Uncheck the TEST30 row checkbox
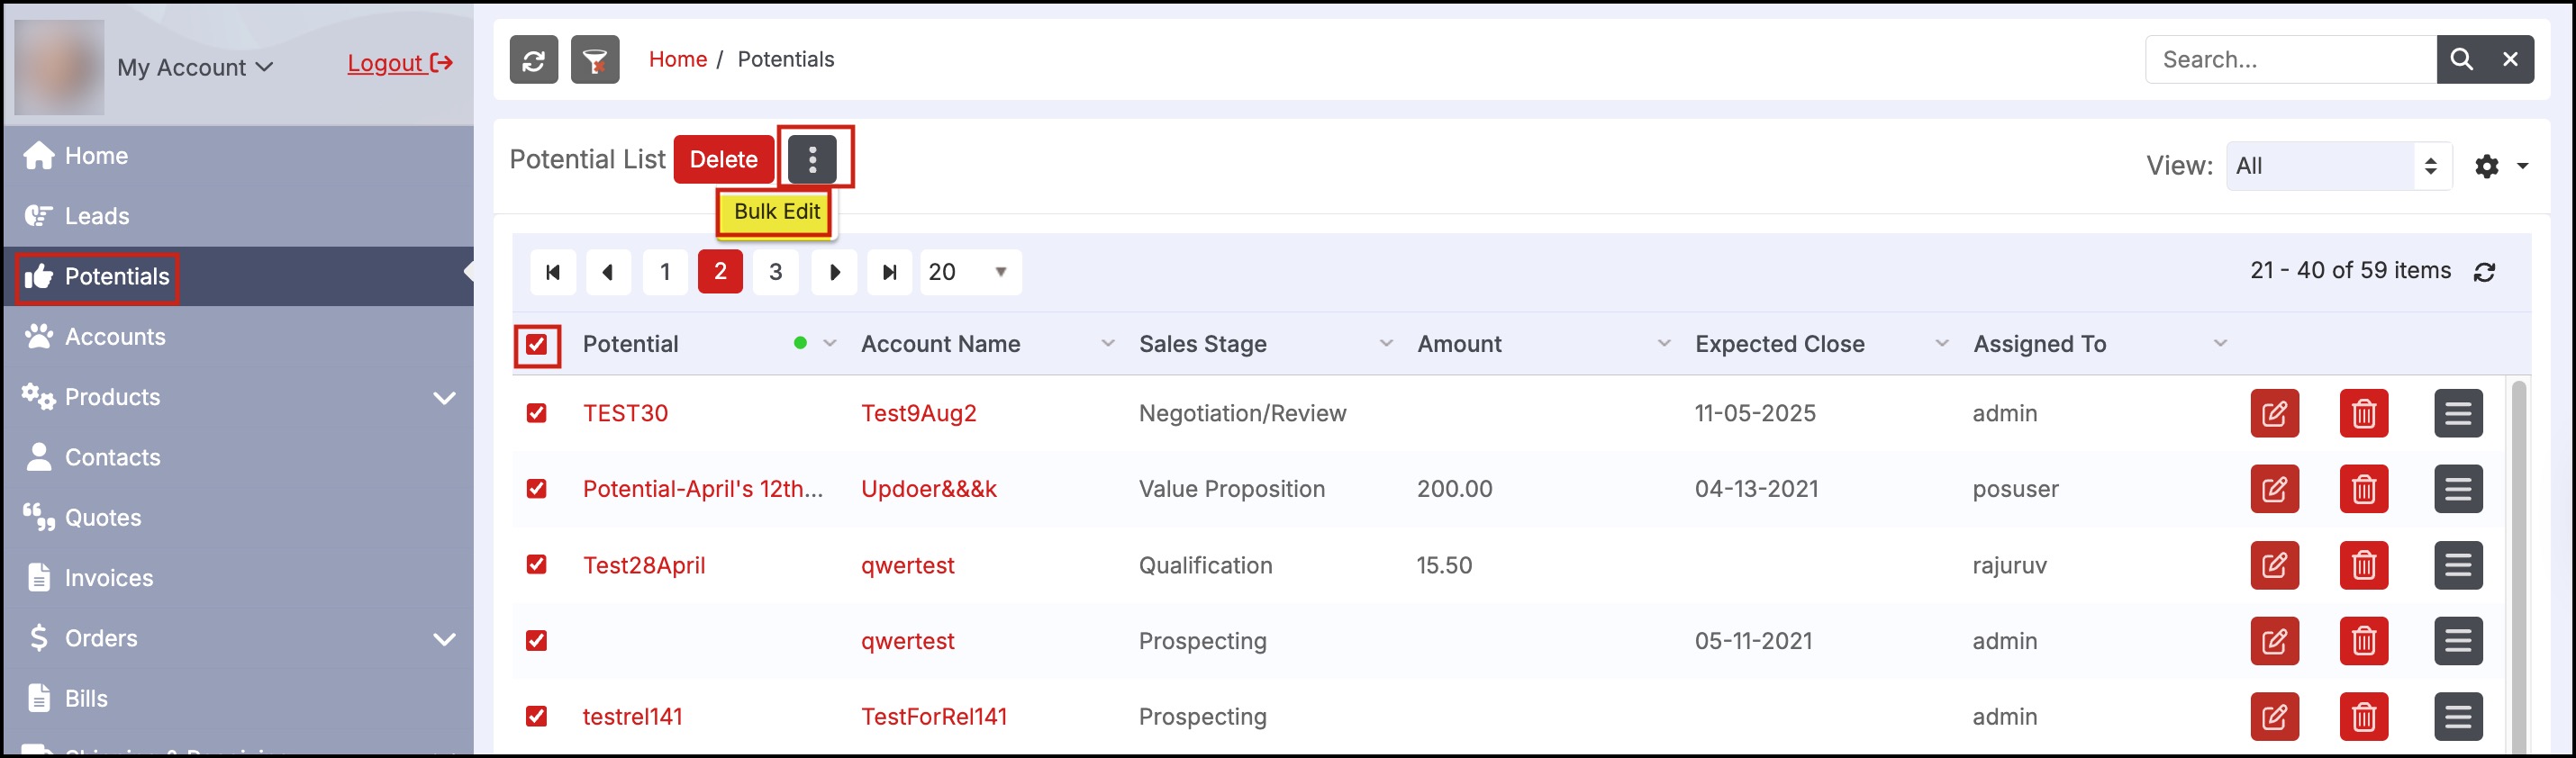The width and height of the screenshot is (2576, 758). (x=537, y=413)
